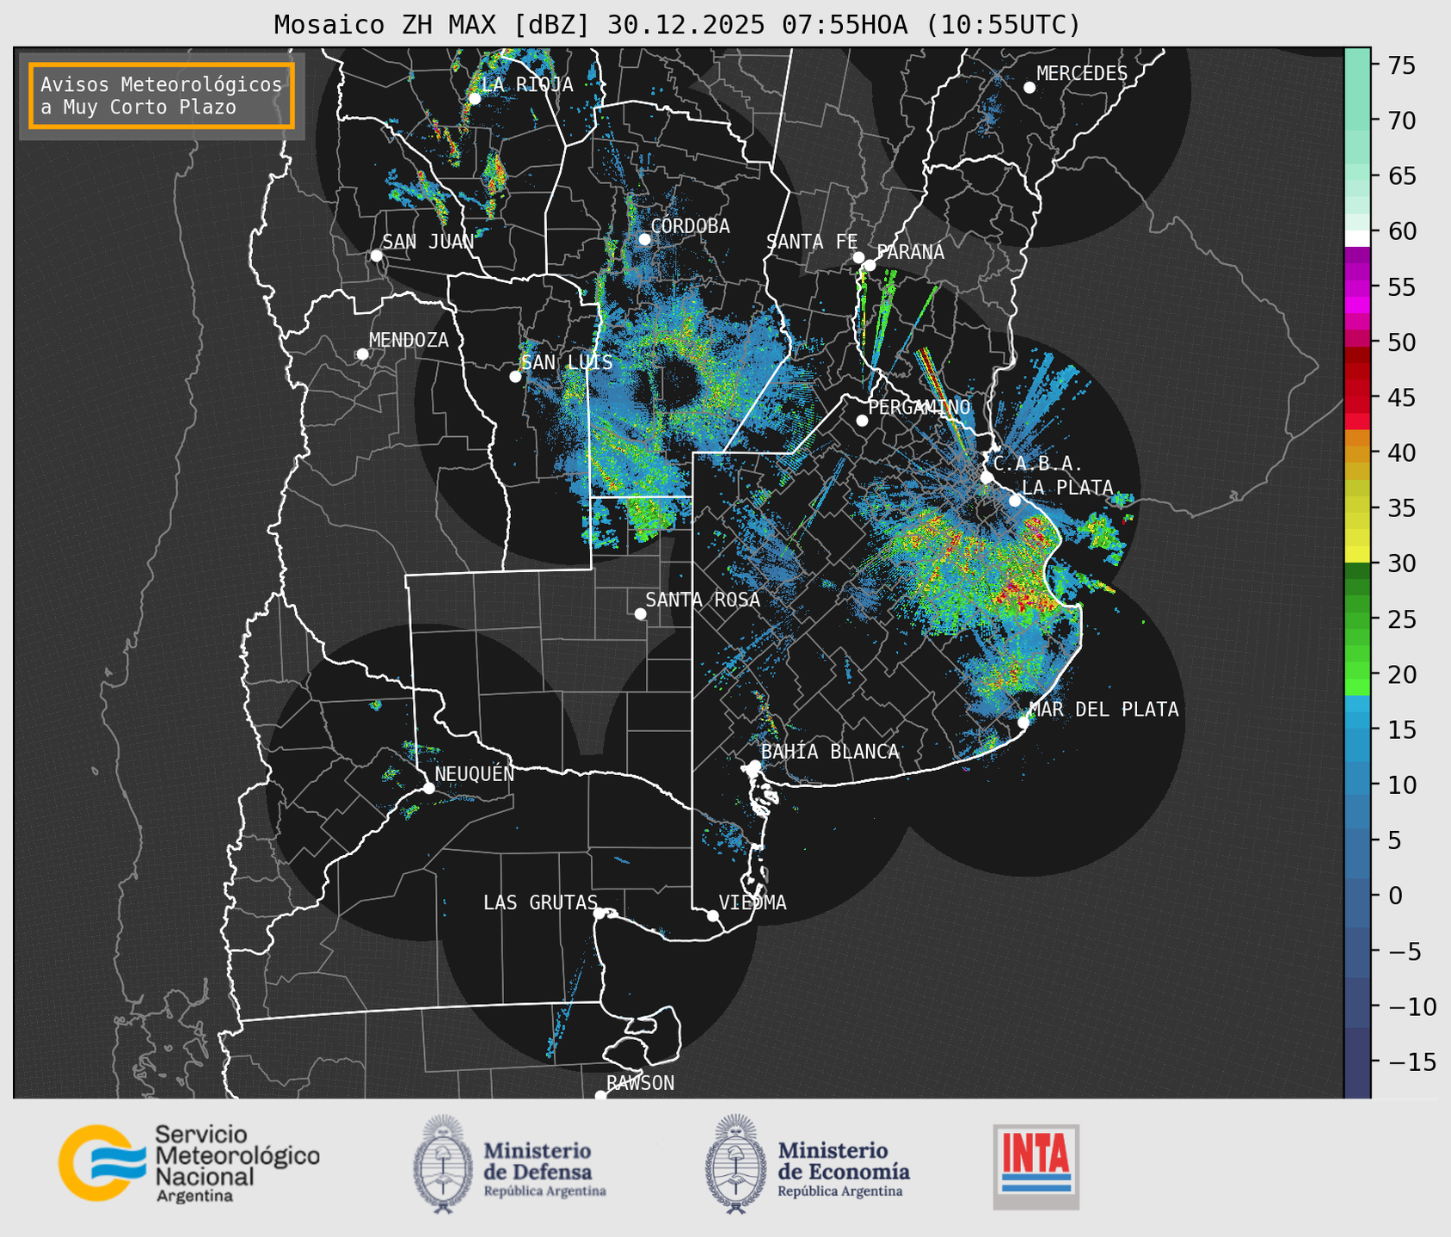Click the 25 dBZ green color band
This screenshot has height=1237, width=1451.
click(x=1357, y=619)
